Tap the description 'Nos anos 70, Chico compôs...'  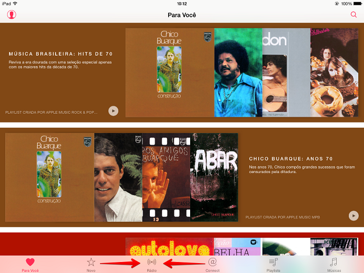click(302, 169)
